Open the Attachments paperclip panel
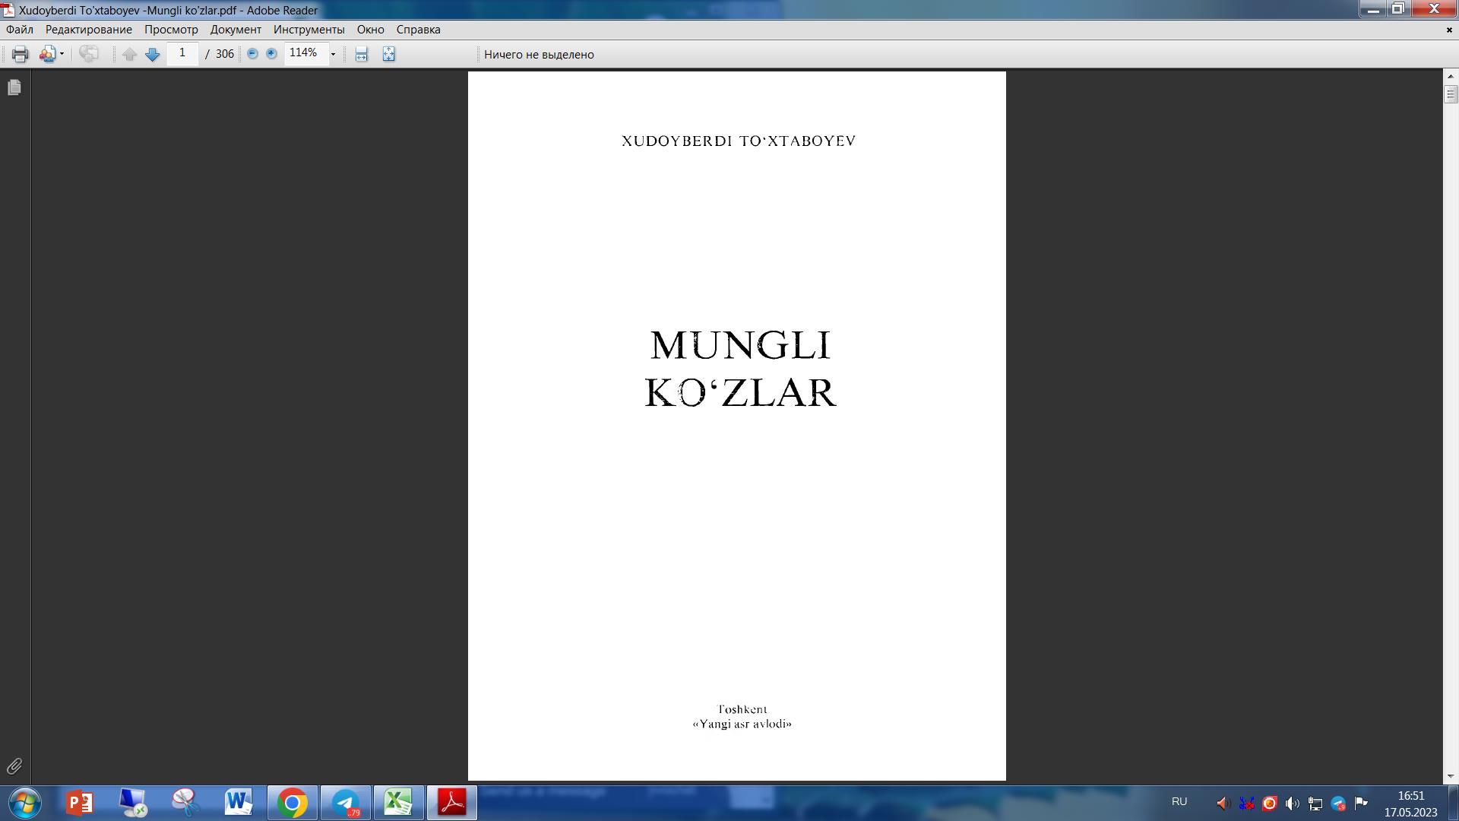Viewport: 1459px width, 821px height. coord(14,767)
